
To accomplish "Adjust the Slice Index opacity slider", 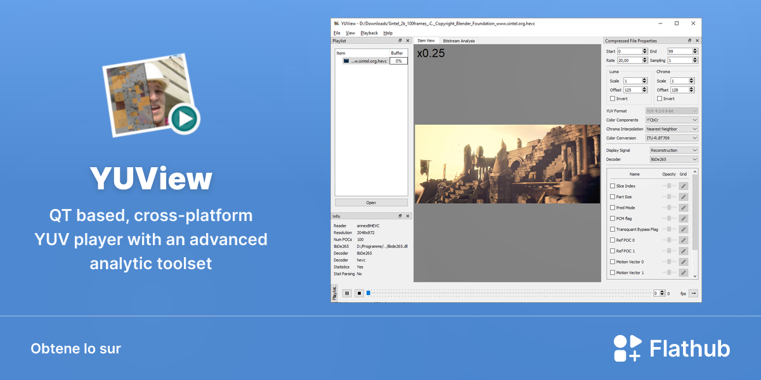I will coord(668,186).
